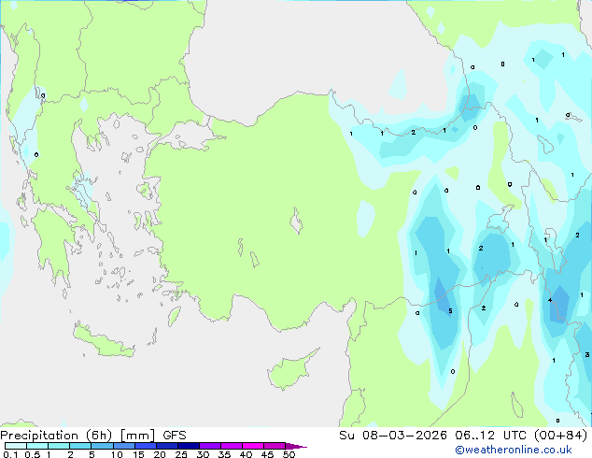Select the 45–50 mm legend swatch
Image resolution: width=592 pixels, height=458 pixels.
click(275, 446)
